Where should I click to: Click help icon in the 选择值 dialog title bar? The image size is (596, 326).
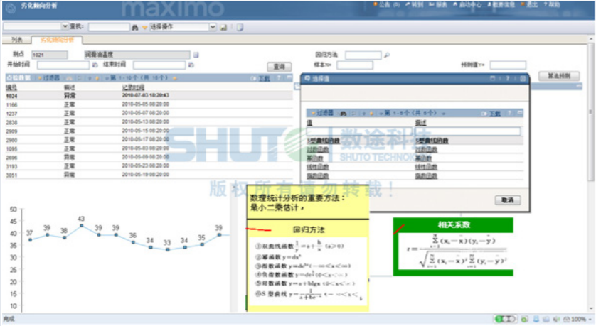coord(507,78)
